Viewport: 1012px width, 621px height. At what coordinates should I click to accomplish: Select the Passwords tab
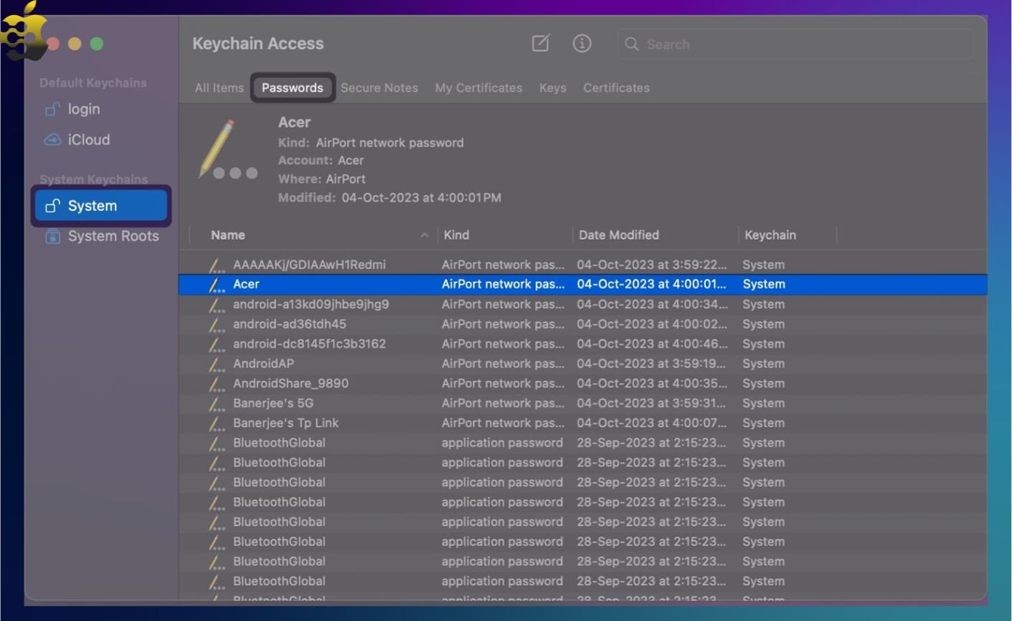293,87
